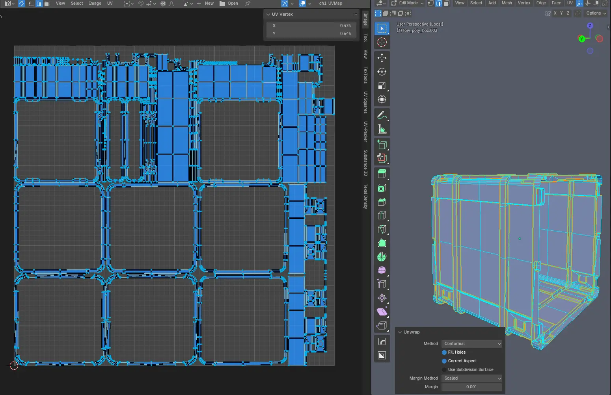Click the Open image button
Screen dimensions: 611x395
point(229,4)
